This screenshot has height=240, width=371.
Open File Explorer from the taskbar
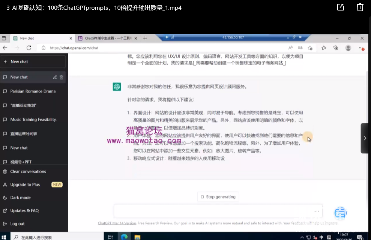coord(137,237)
